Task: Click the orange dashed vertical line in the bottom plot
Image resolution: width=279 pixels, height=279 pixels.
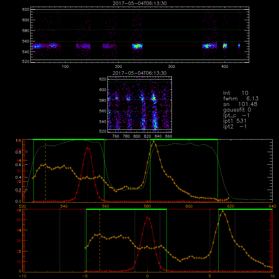Action: pos(100,240)
